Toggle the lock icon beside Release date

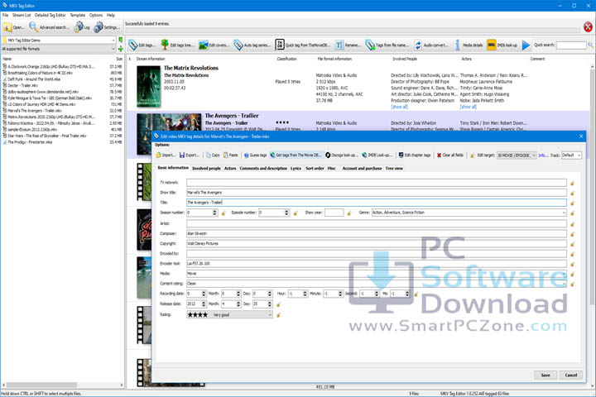click(279, 304)
